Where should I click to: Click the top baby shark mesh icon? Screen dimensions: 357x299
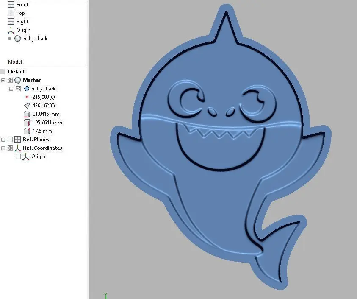tap(18, 39)
